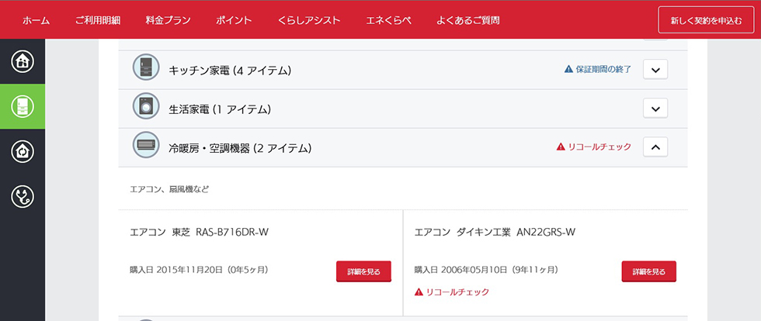Click the air conditioner icon for 冷暖房・空調機器

click(x=146, y=145)
